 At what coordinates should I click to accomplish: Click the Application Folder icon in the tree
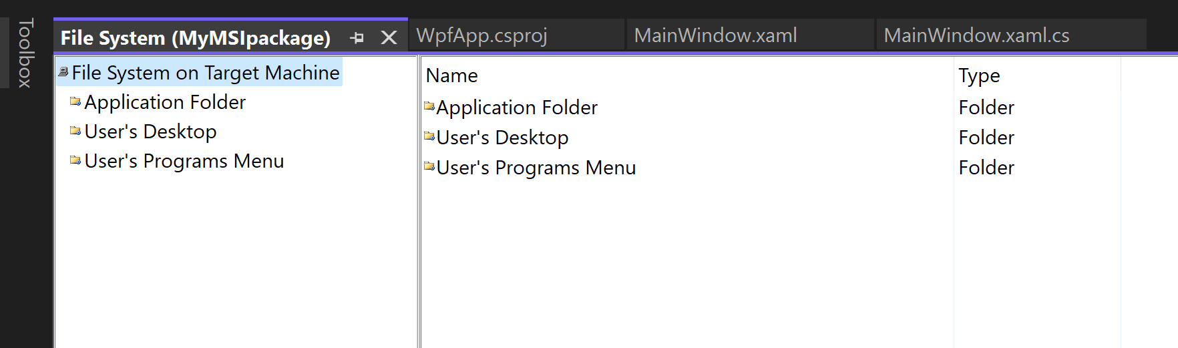tap(75, 102)
